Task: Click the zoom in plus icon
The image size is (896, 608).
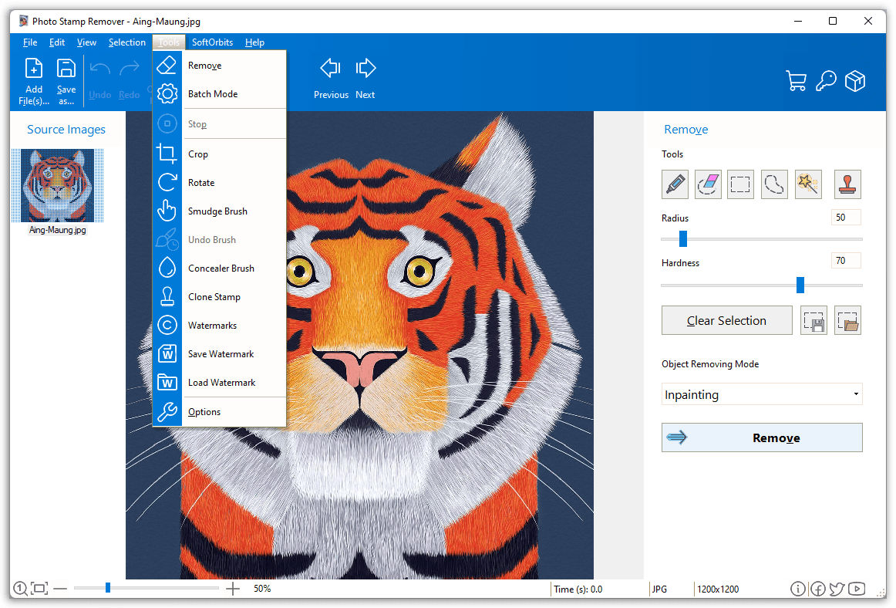Action: tap(233, 588)
